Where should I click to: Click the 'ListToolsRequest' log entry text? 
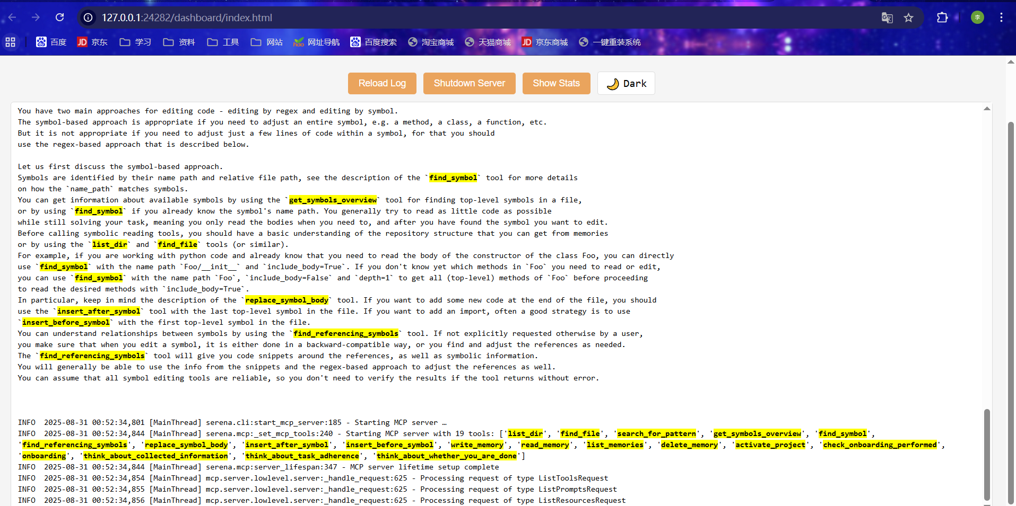(x=574, y=478)
